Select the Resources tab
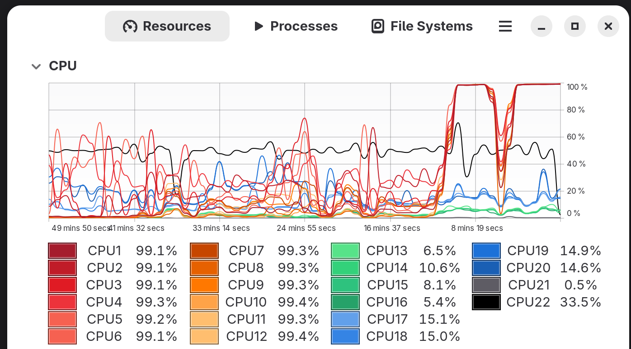Screen dimensions: 631x349 click(167, 26)
